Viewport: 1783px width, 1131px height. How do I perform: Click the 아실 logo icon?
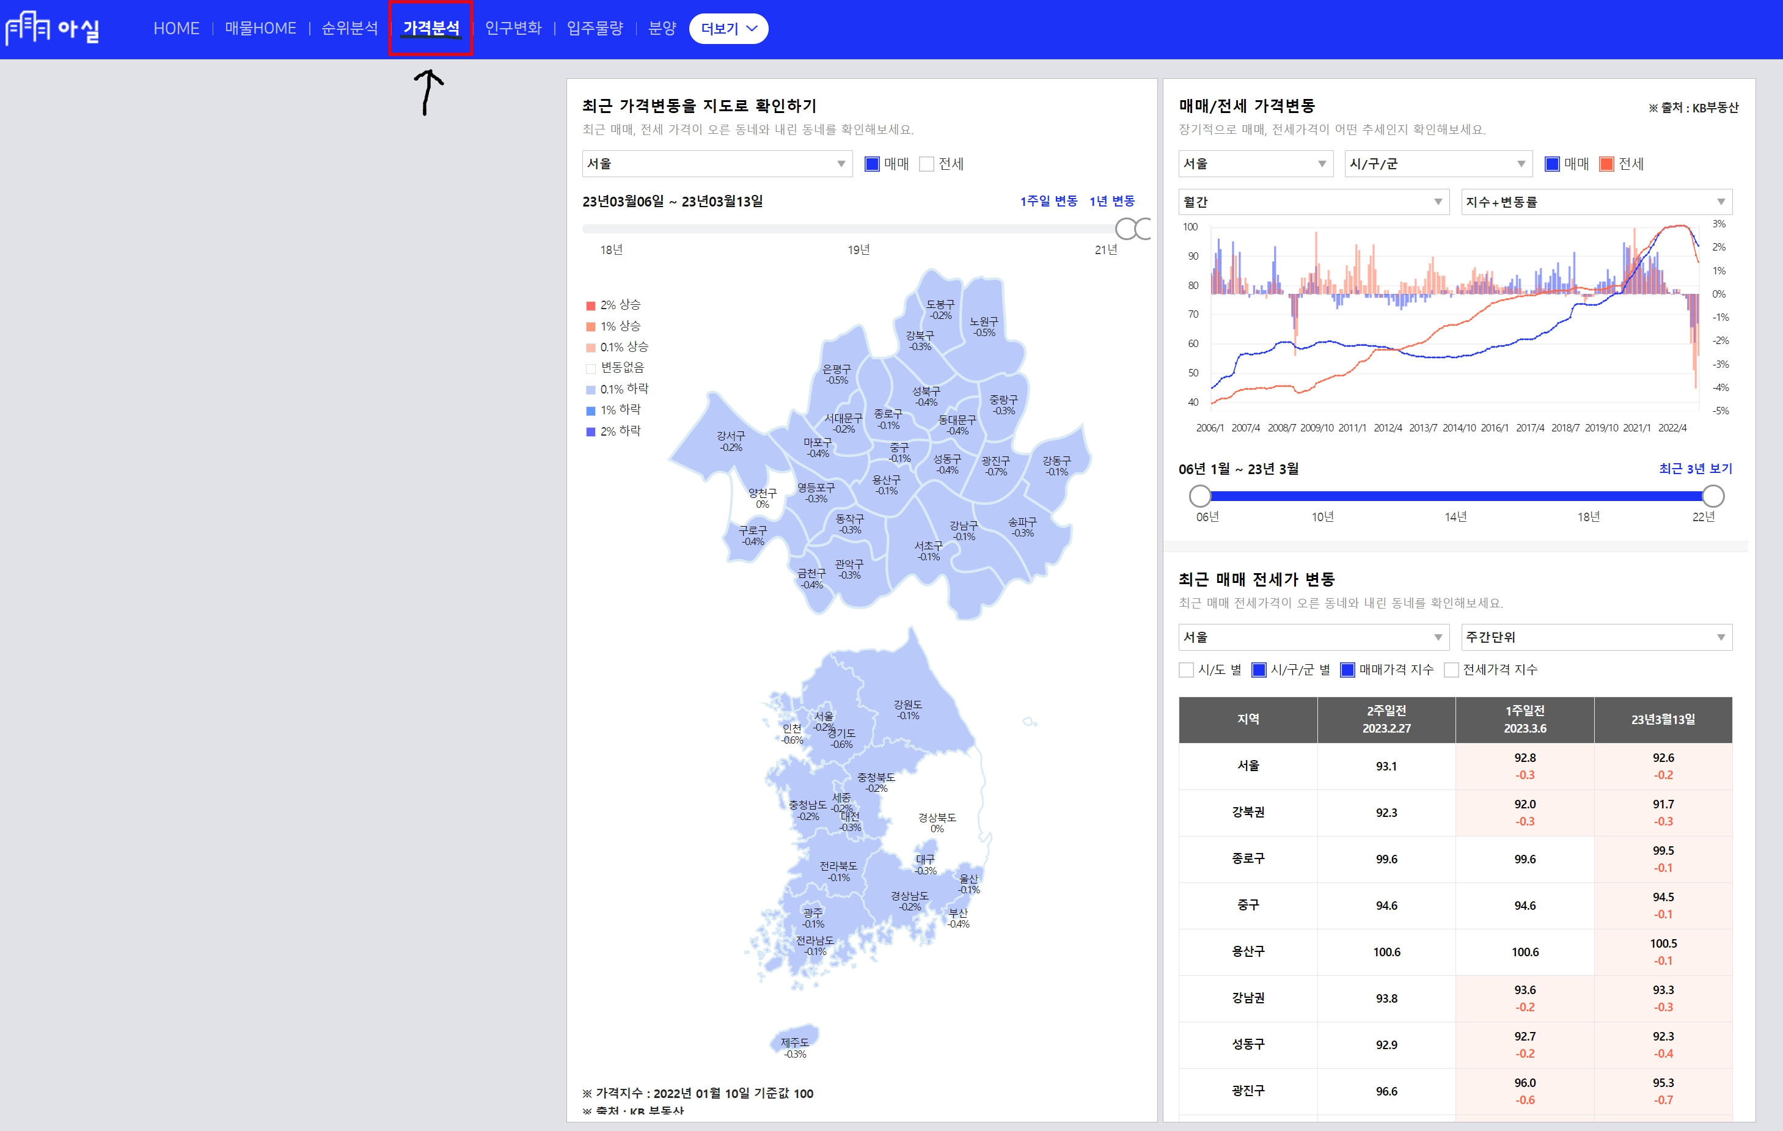click(28, 28)
